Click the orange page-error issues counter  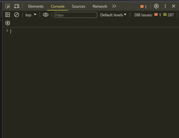click(x=158, y=15)
